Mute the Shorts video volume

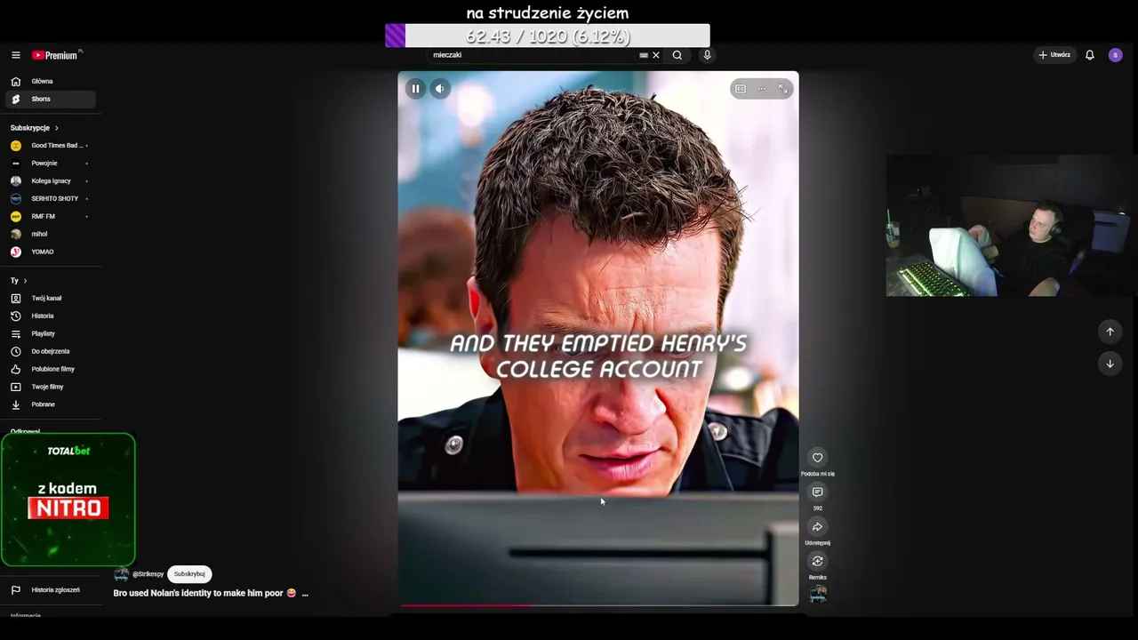coord(439,88)
